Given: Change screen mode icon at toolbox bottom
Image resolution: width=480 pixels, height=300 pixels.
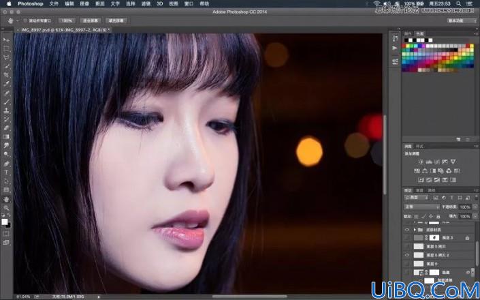Looking at the screenshot, I should 6,243.
